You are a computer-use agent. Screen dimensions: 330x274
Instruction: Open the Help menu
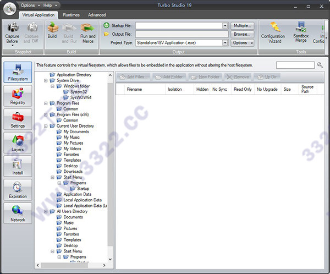pyautogui.click(x=48, y=5)
